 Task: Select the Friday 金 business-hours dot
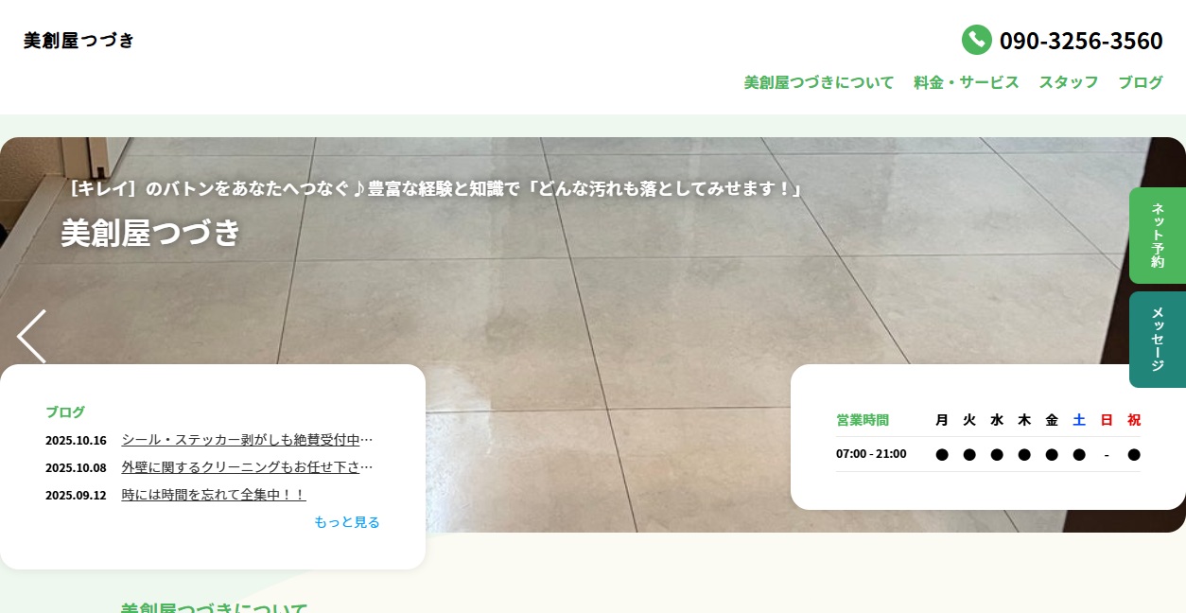[x=1051, y=454]
